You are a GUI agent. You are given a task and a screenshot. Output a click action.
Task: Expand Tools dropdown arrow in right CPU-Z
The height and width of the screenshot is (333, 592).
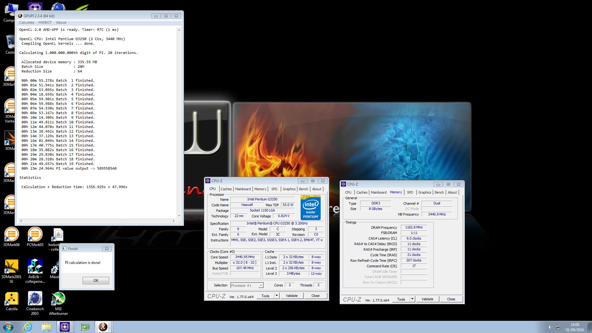(x=412, y=299)
